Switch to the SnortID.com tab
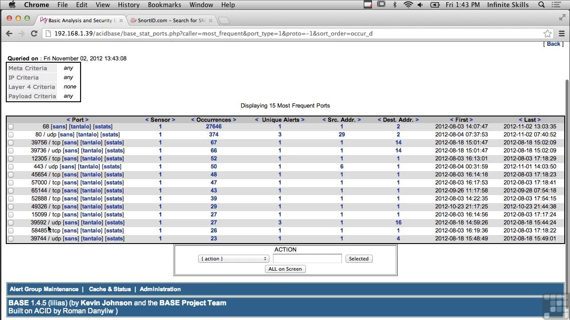The image size is (570, 320). (171, 20)
